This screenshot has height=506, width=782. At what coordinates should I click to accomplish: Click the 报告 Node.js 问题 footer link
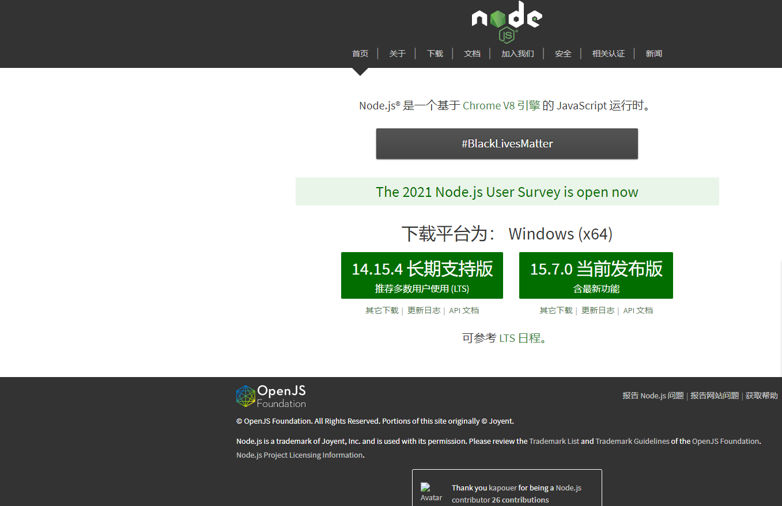pos(653,395)
